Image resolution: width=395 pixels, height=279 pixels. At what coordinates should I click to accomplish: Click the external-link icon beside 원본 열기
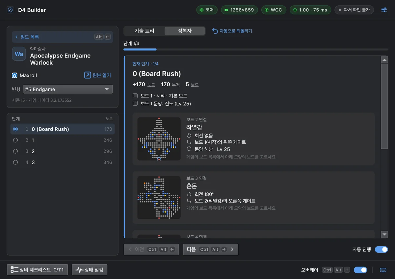(87, 75)
